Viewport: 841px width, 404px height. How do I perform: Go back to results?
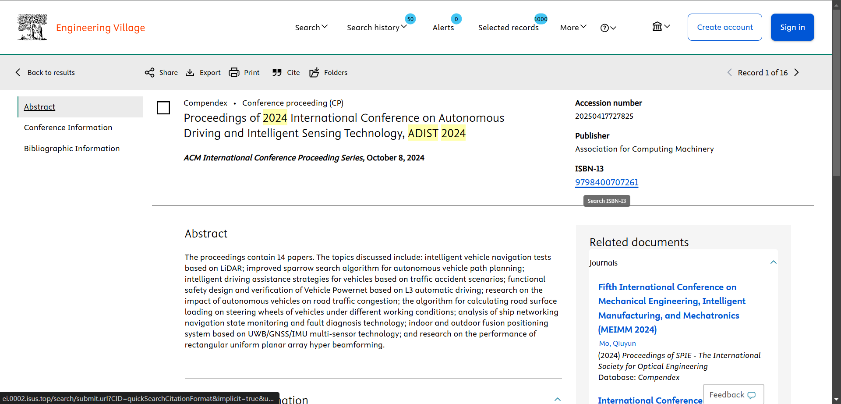point(45,72)
